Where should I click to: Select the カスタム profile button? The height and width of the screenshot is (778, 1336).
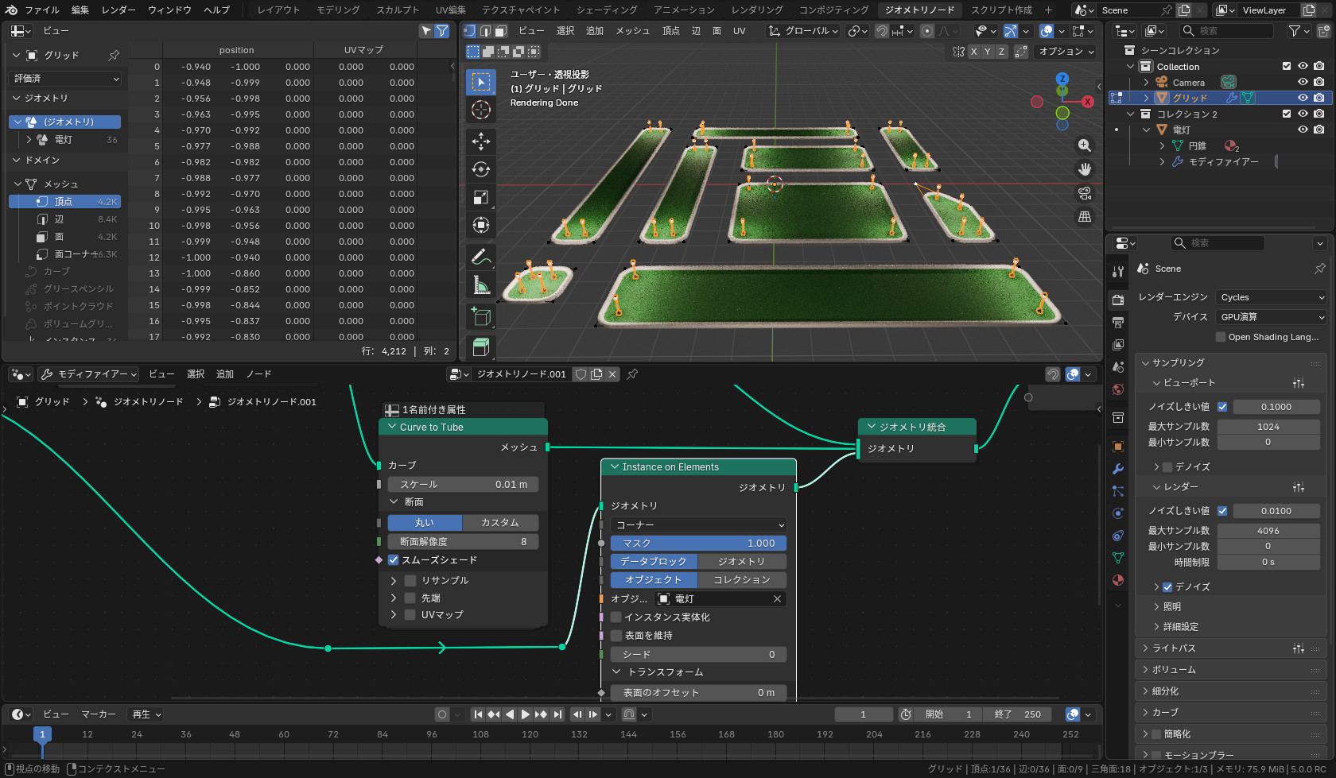pyautogui.click(x=499, y=523)
